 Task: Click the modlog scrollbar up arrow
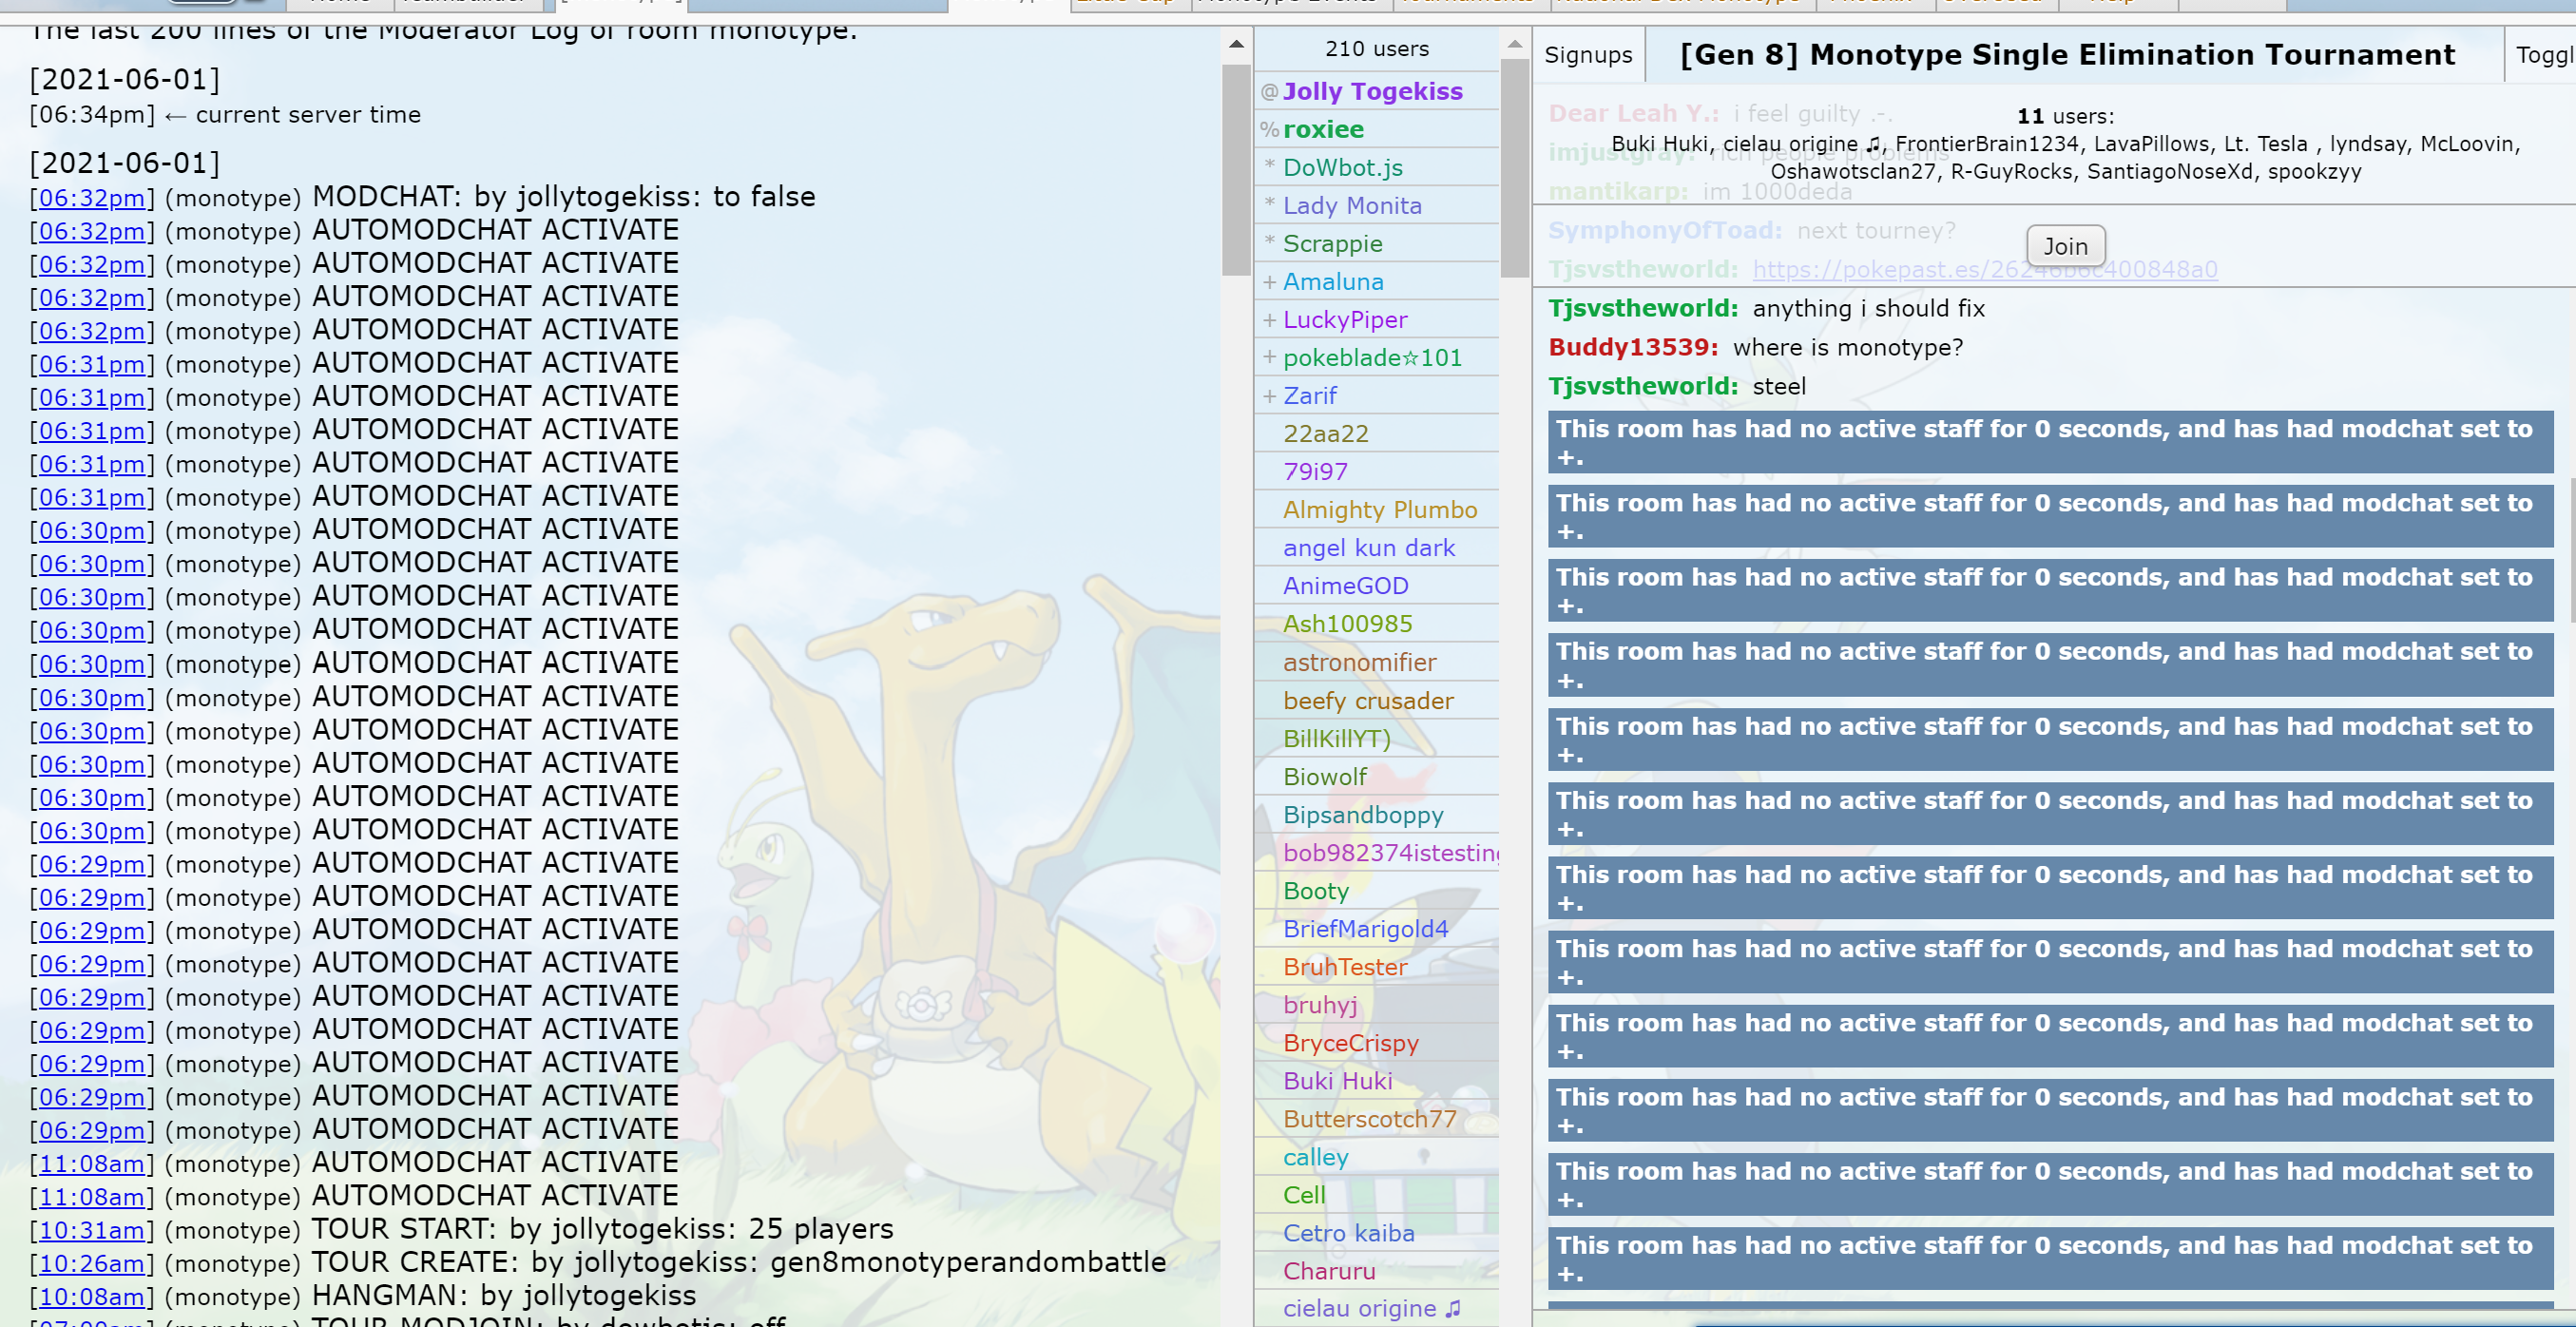point(1236,45)
